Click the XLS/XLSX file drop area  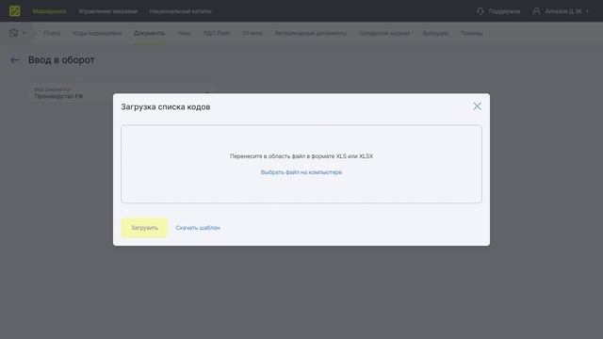[x=301, y=164]
